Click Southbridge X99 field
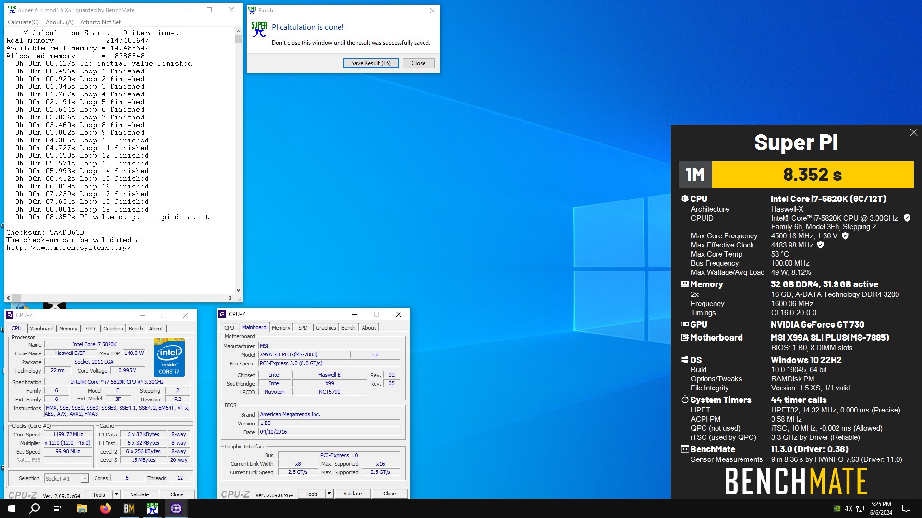The width and height of the screenshot is (922, 518). pyautogui.click(x=329, y=383)
